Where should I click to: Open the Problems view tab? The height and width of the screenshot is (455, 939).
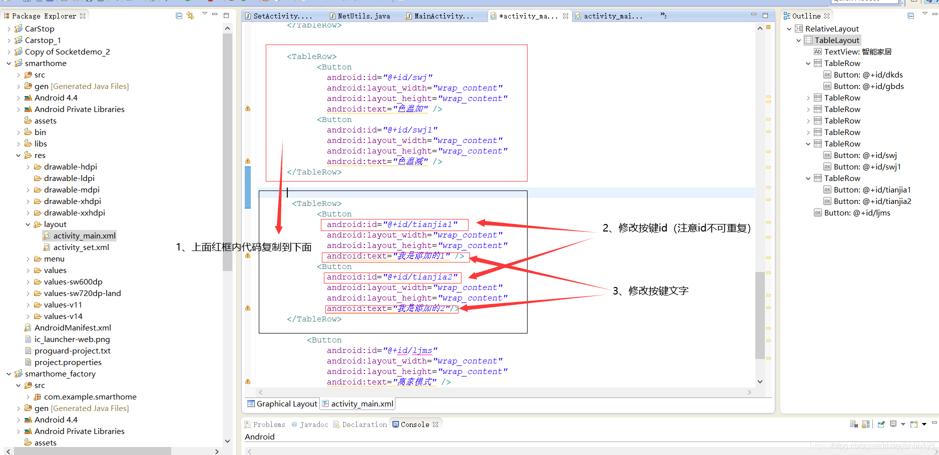pyautogui.click(x=265, y=424)
